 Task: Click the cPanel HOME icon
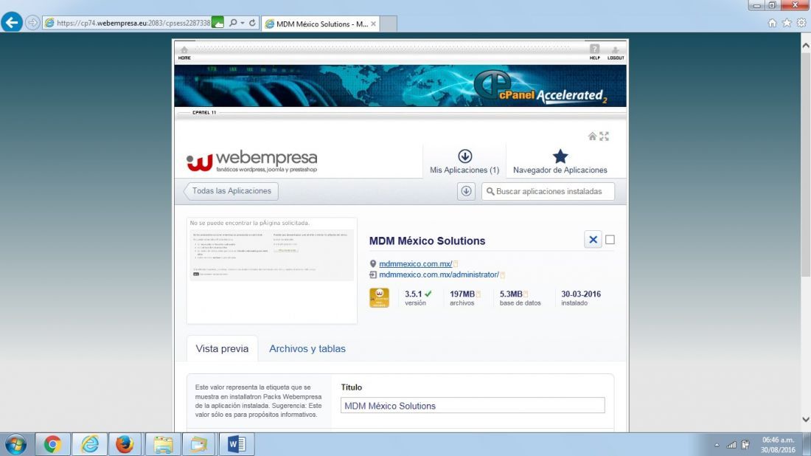184,53
